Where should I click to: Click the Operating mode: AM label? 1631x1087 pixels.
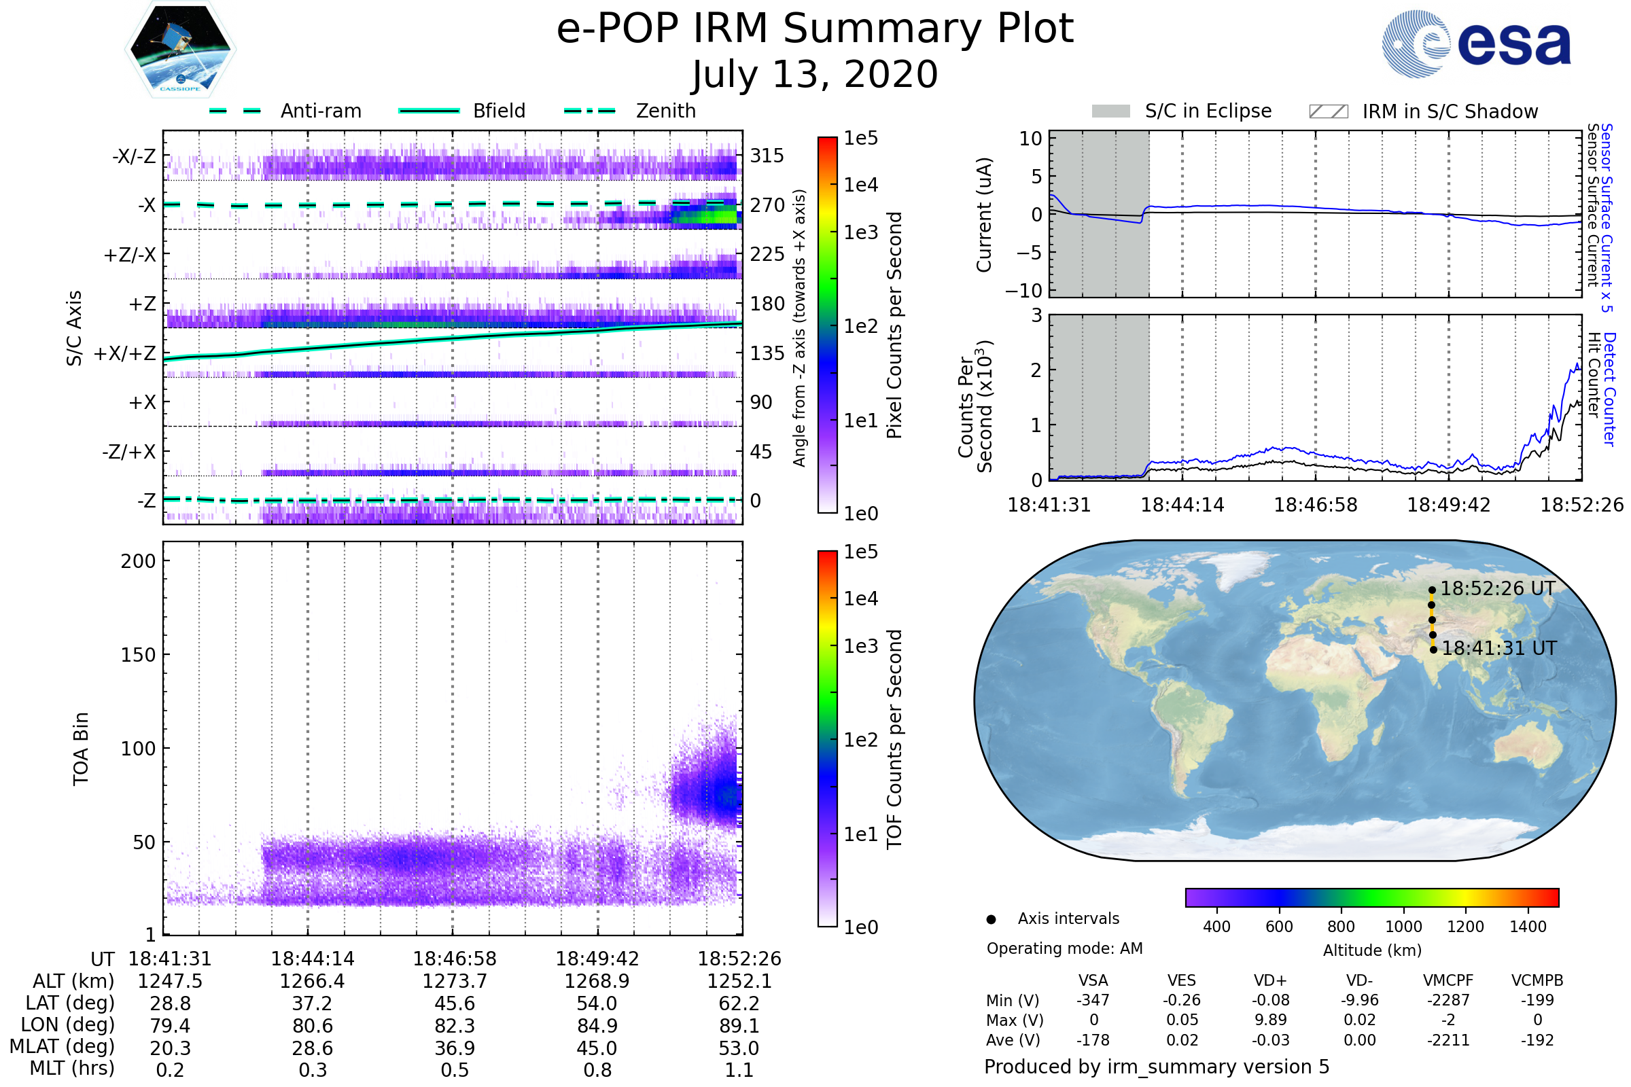pyautogui.click(x=1064, y=948)
